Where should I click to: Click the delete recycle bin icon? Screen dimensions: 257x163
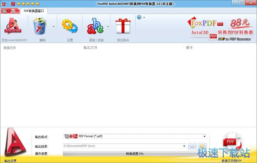(40, 26)
